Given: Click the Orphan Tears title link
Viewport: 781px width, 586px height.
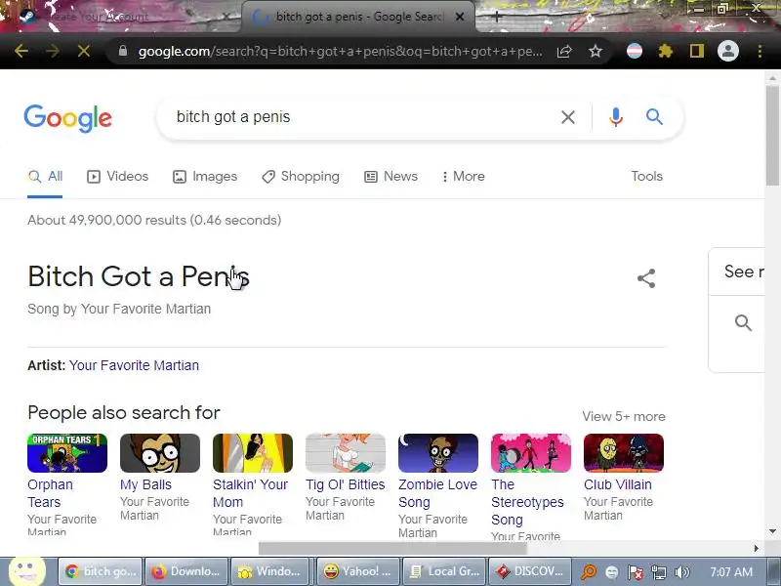Looking at the screenshot, I should pyautogui.click(x=51, y=493).
